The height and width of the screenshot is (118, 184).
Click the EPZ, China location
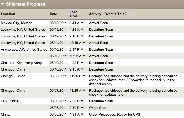point(10,101)
